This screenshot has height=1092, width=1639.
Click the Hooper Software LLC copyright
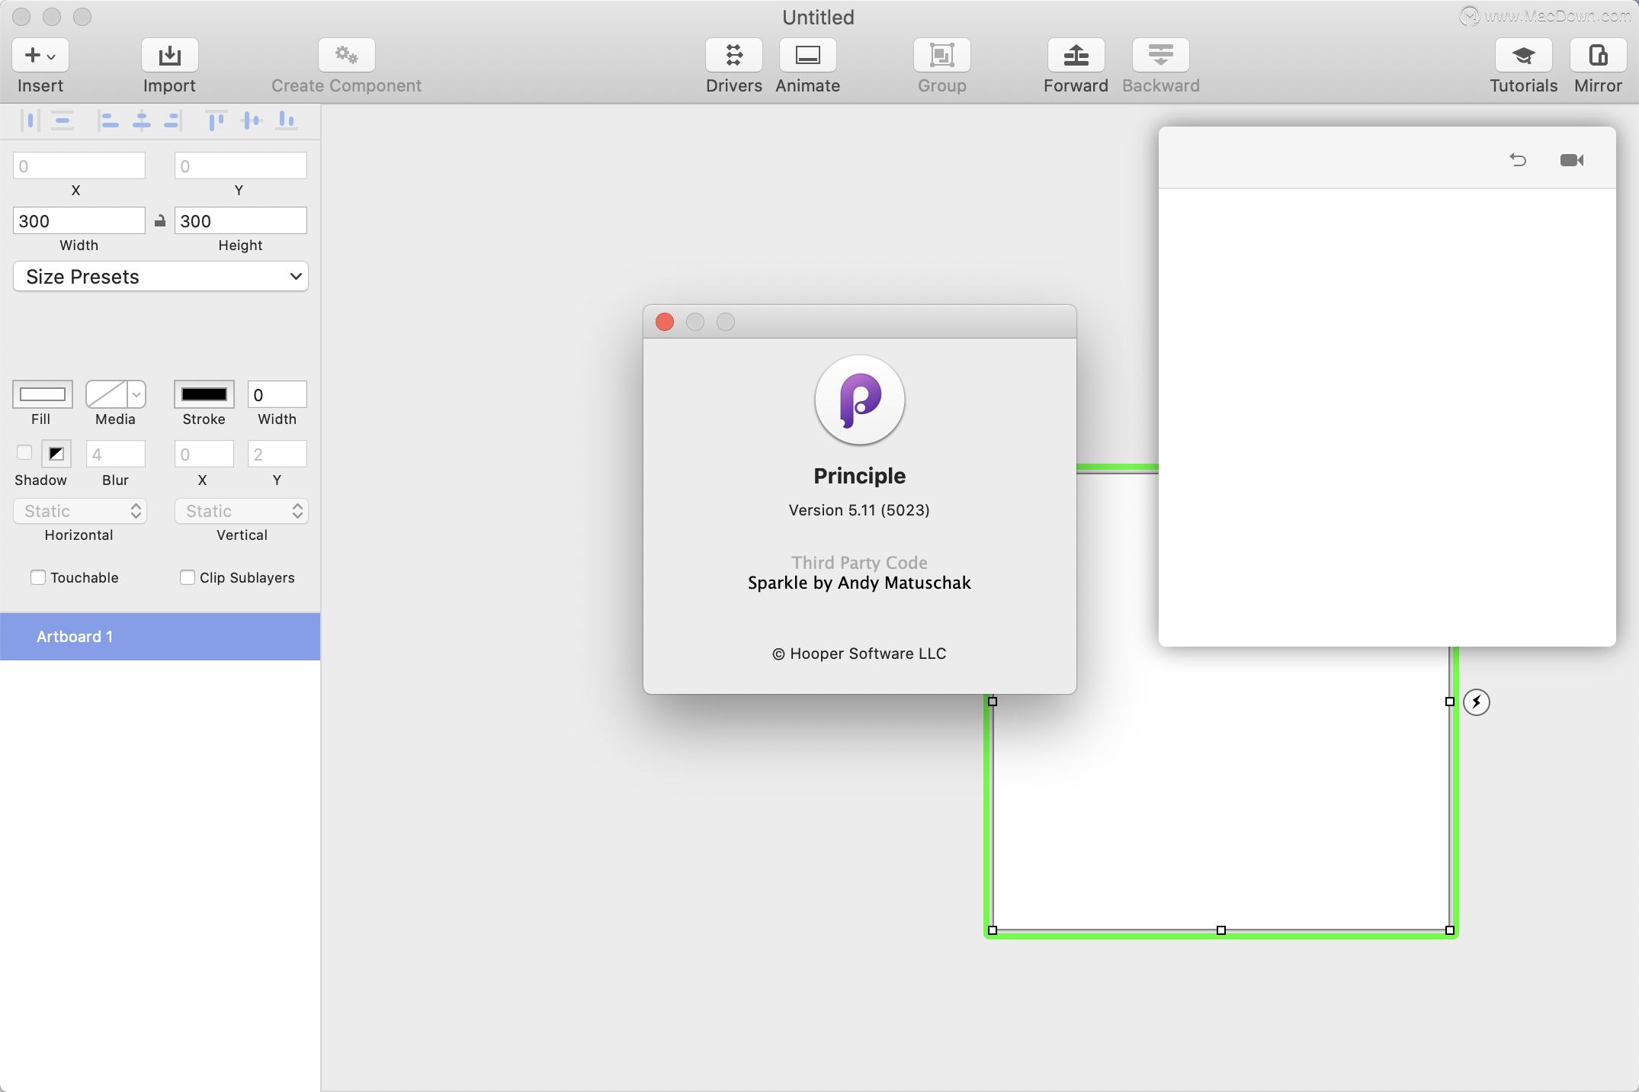[859, 654]
